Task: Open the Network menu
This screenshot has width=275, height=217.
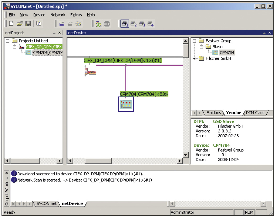Action: point(58,15)
